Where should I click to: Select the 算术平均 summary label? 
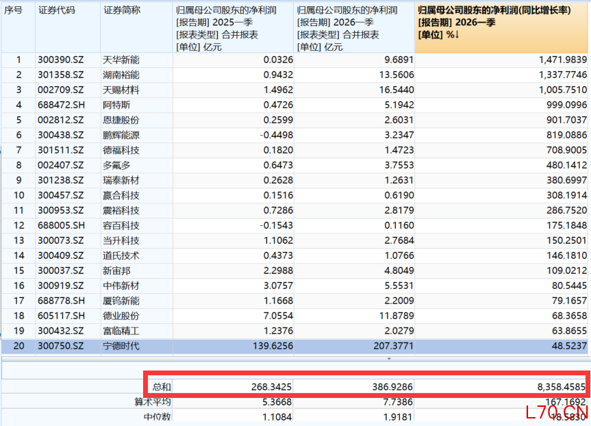pos(153,402)
